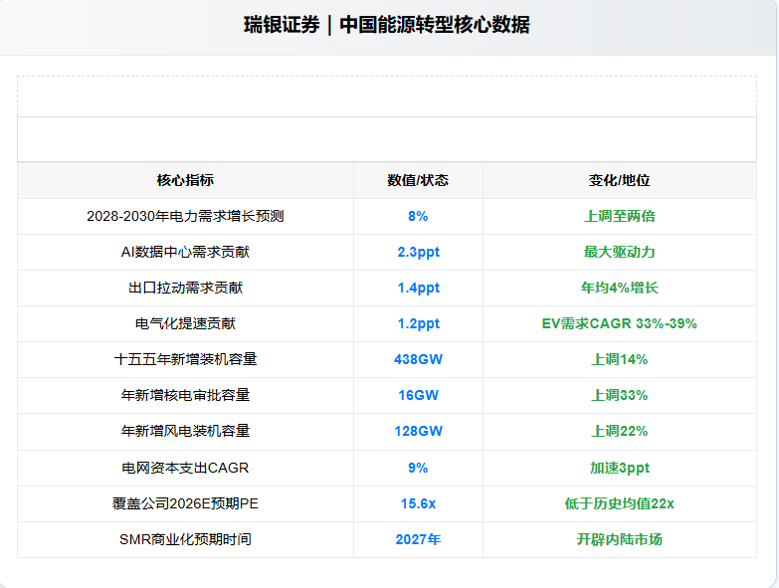The width and height of the screenshot is (779, 588).
Task: Click the title 瑞银证券｜中国能源转型核心数据
Action: [387, 25]
